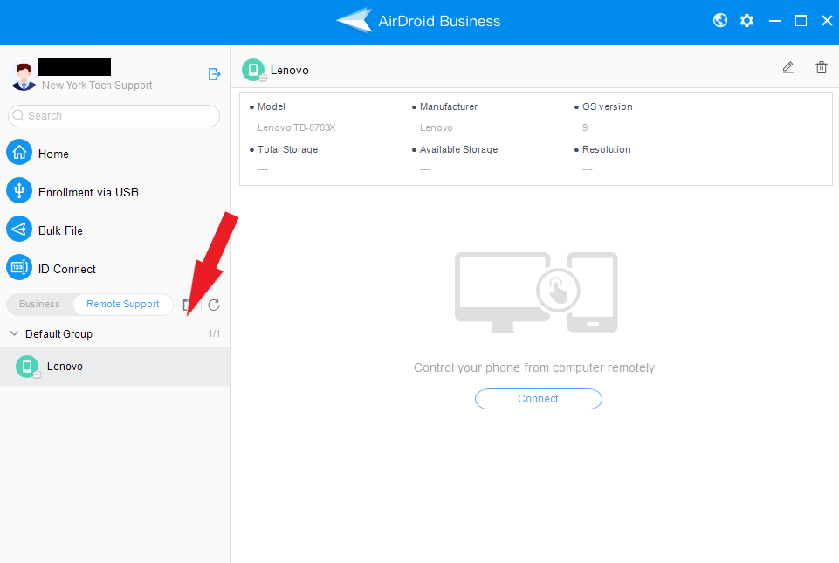
Task: Click the '1/1' group count
Action: 214,333
